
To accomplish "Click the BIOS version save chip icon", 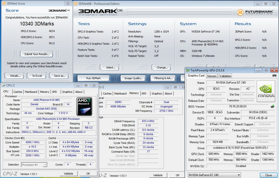I will point(272,106).
